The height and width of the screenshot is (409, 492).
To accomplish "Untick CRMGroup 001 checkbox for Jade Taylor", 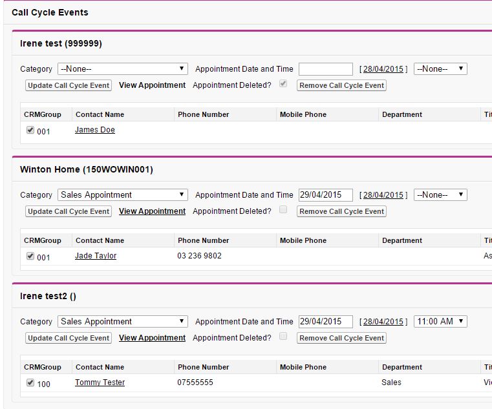I will click(x=30, y=256).
